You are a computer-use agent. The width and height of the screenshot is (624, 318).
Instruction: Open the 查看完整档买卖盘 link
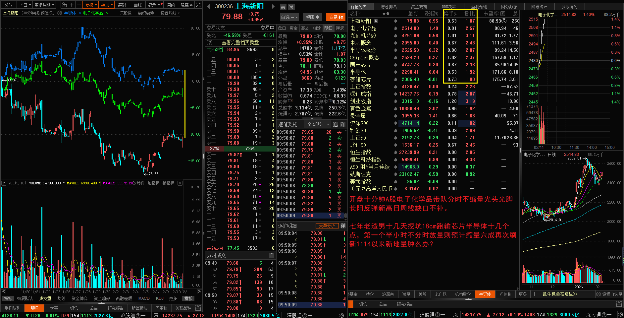click(240, 43)
